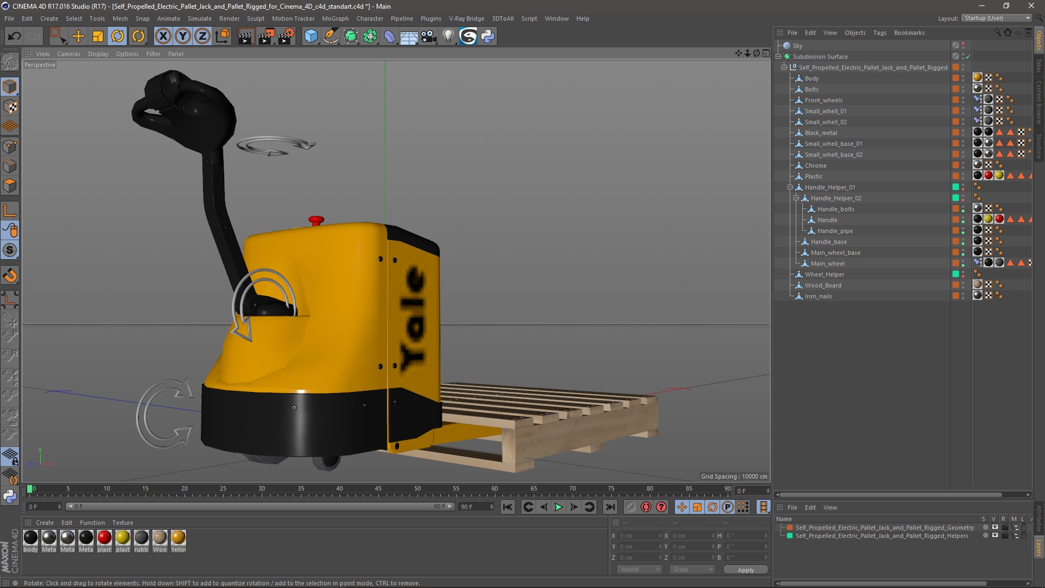
Task: Select the Main_wheel object
Action: [827, 264]
